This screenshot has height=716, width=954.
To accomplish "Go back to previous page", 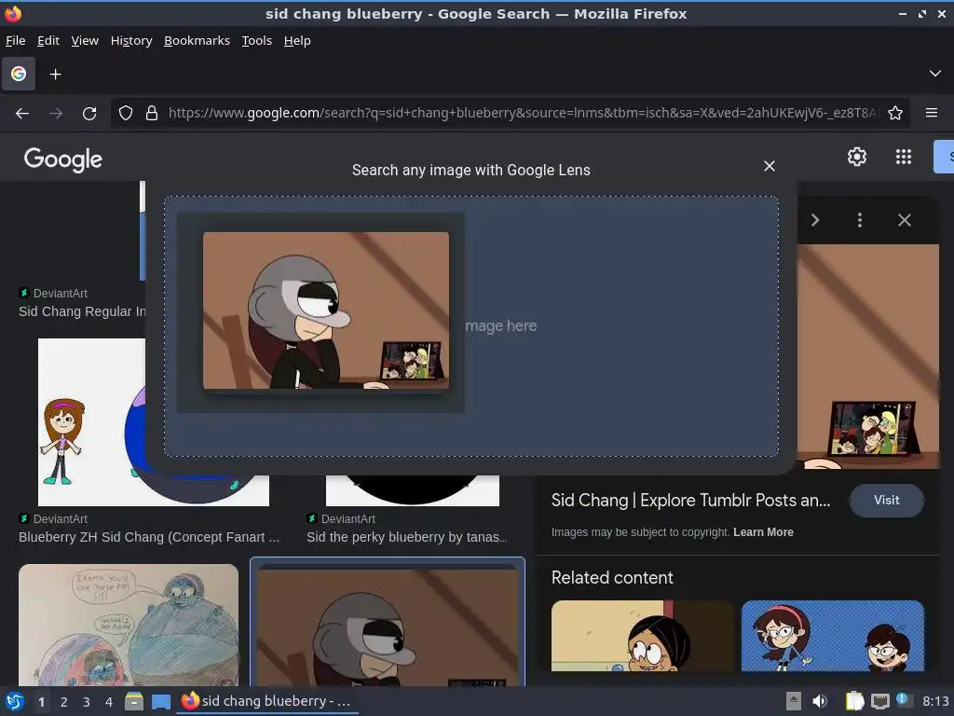I will 22,113.
